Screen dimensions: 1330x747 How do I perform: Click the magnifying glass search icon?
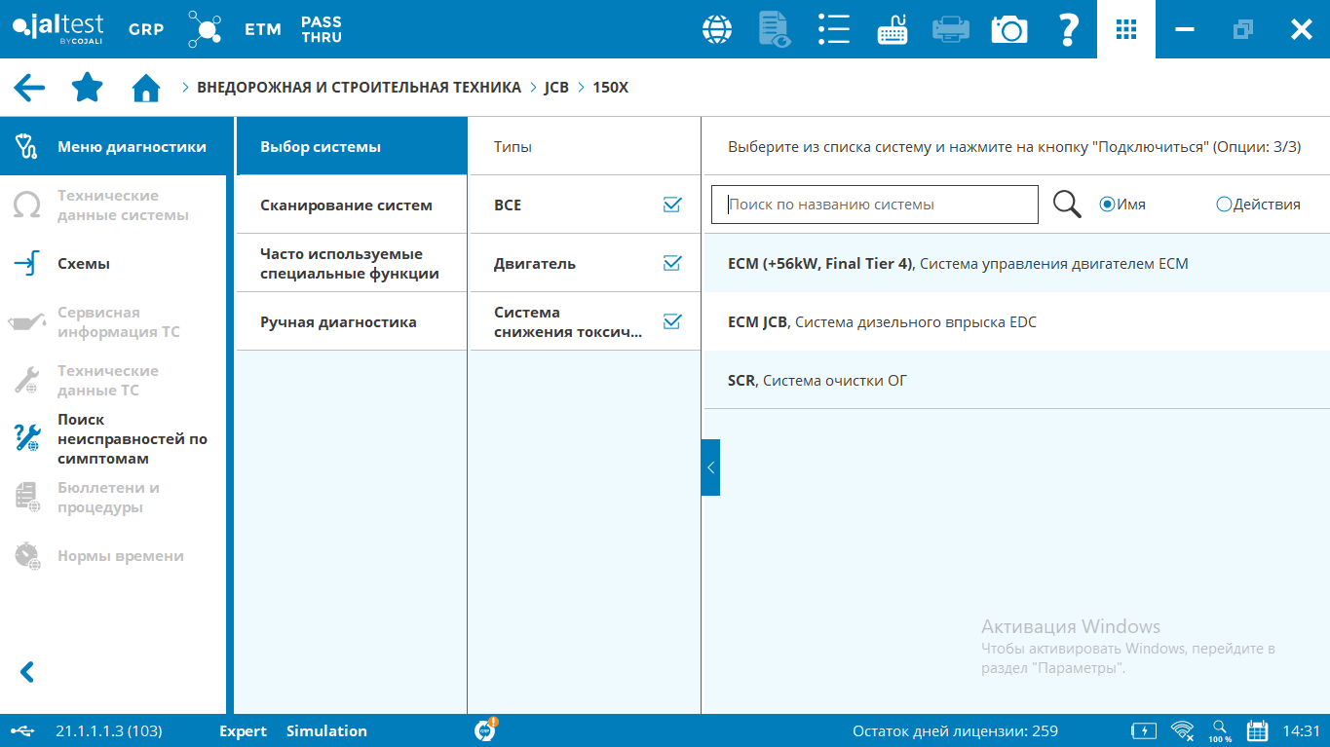pyautogui.click(x=1068, y=205)
